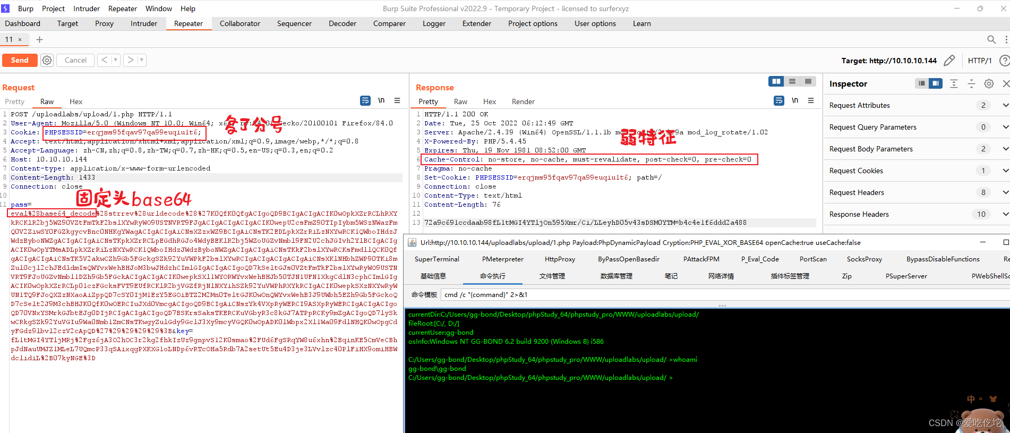Close the Inspector panel

1005,83
